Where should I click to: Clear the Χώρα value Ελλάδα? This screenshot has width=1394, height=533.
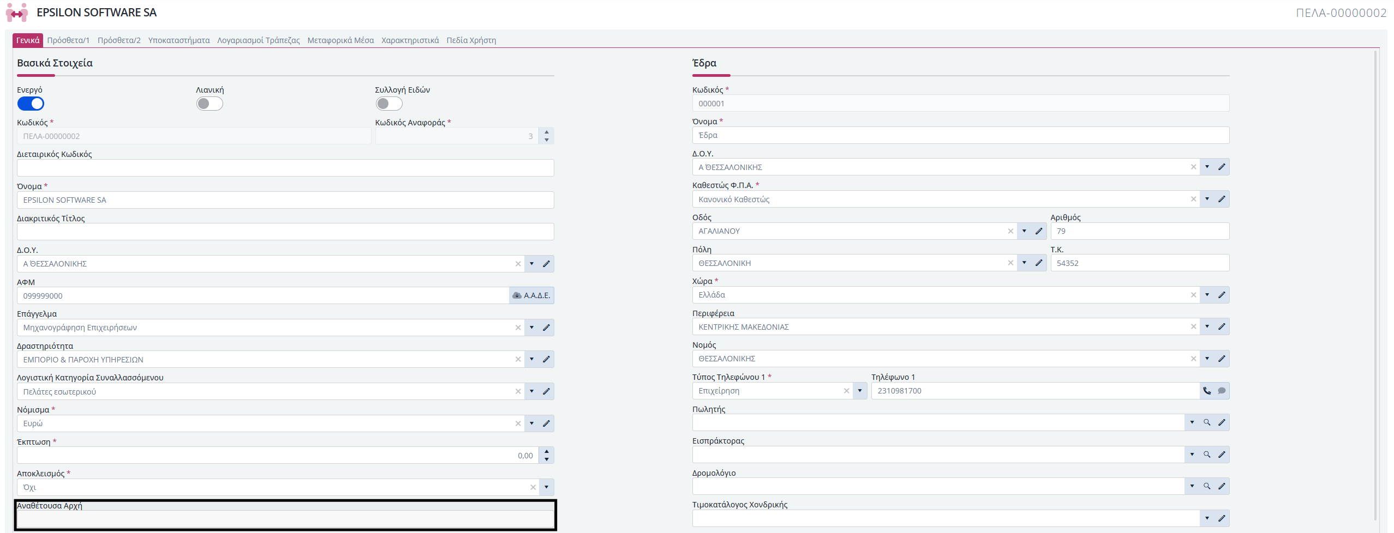click(1193, 295)
